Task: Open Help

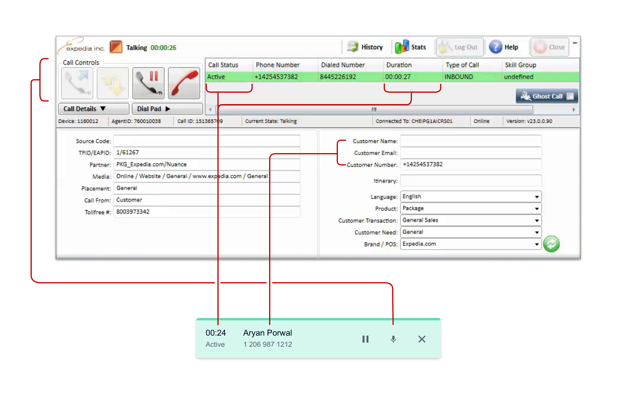Action: pos(504,47)
